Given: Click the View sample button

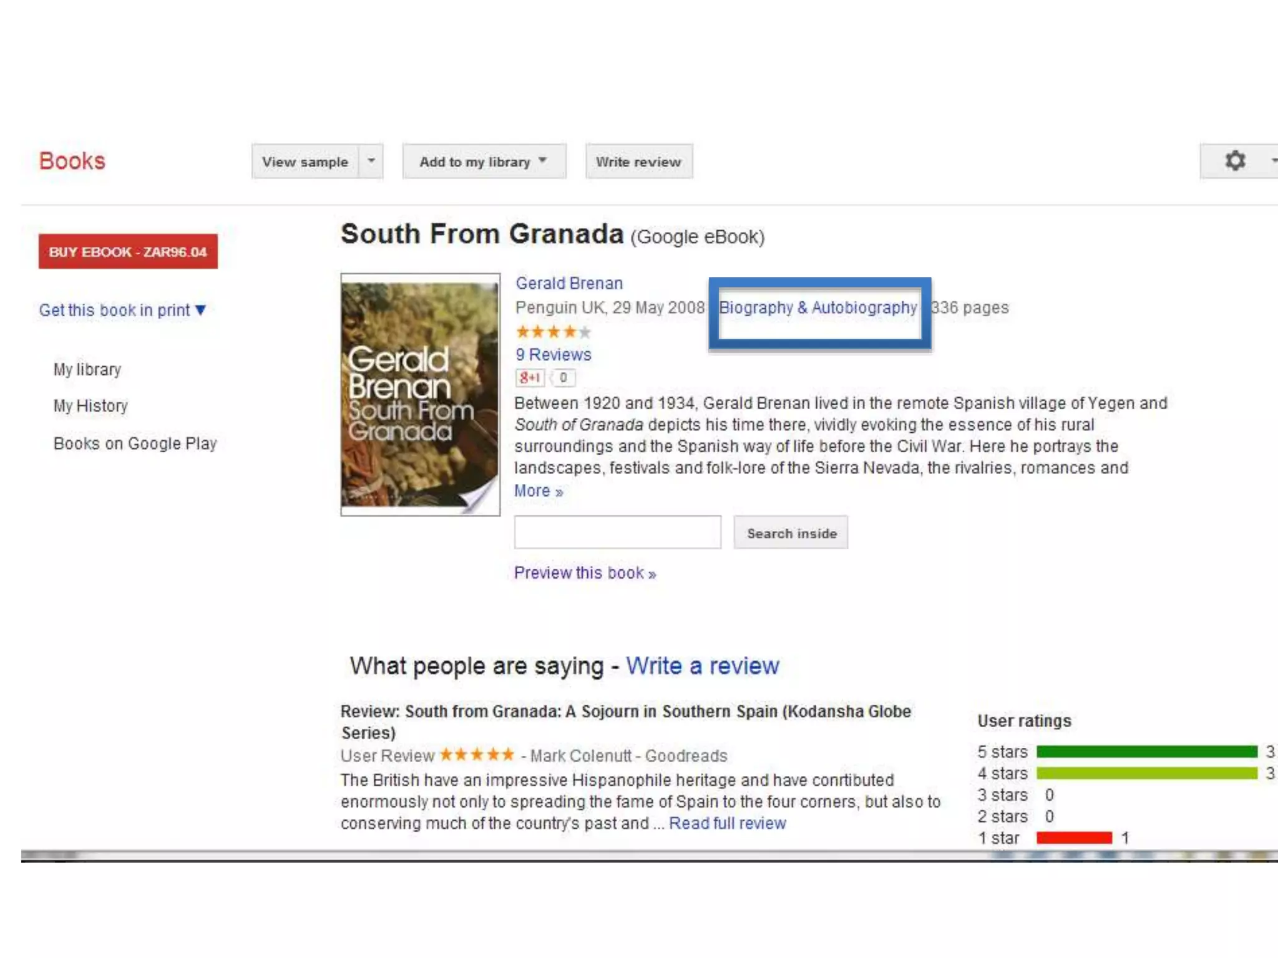Looking at the screenshot, I should [305, 162].
